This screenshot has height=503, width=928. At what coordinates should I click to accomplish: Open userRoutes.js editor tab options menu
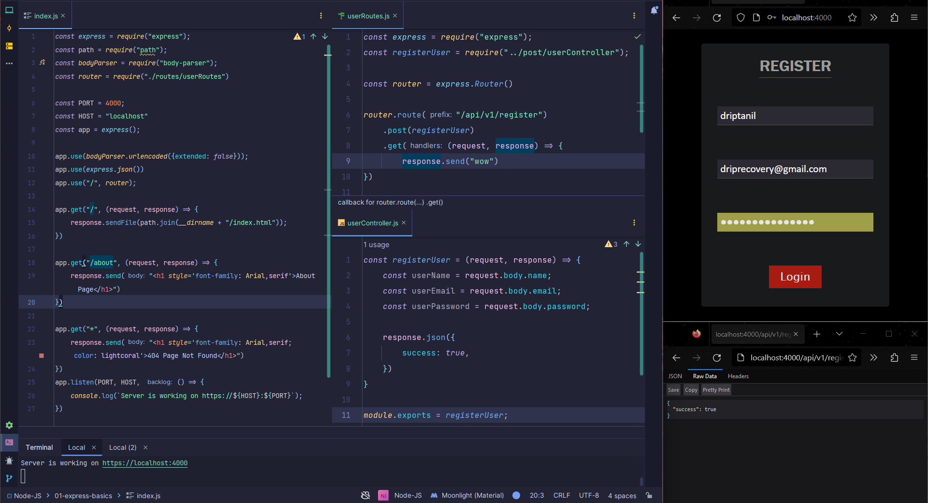tap(634, 16)
